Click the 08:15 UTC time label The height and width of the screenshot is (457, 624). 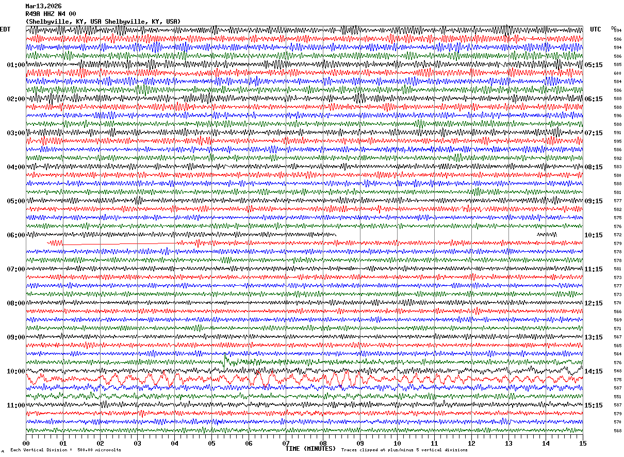coord(594,167)
